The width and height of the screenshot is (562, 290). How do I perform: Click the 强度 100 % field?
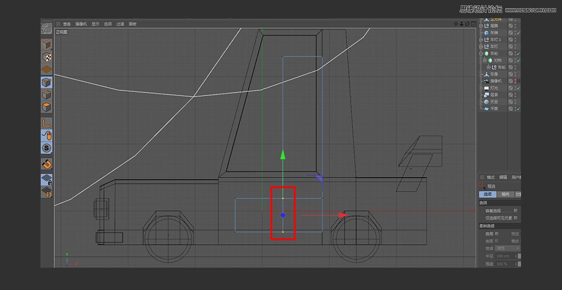505,264
